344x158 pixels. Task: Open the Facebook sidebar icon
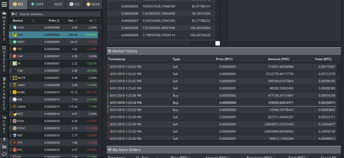[4, 139]
